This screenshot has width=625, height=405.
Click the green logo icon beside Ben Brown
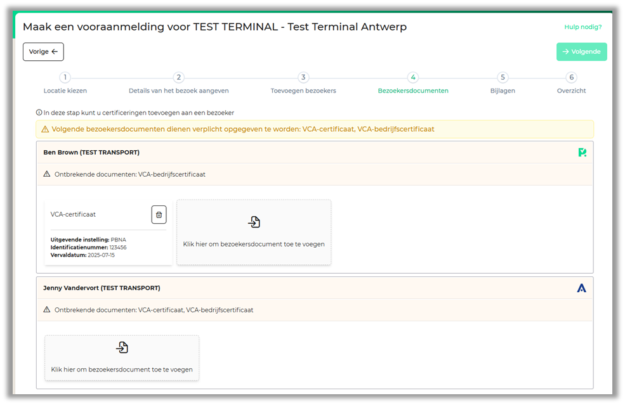click(x=582, y=152)
